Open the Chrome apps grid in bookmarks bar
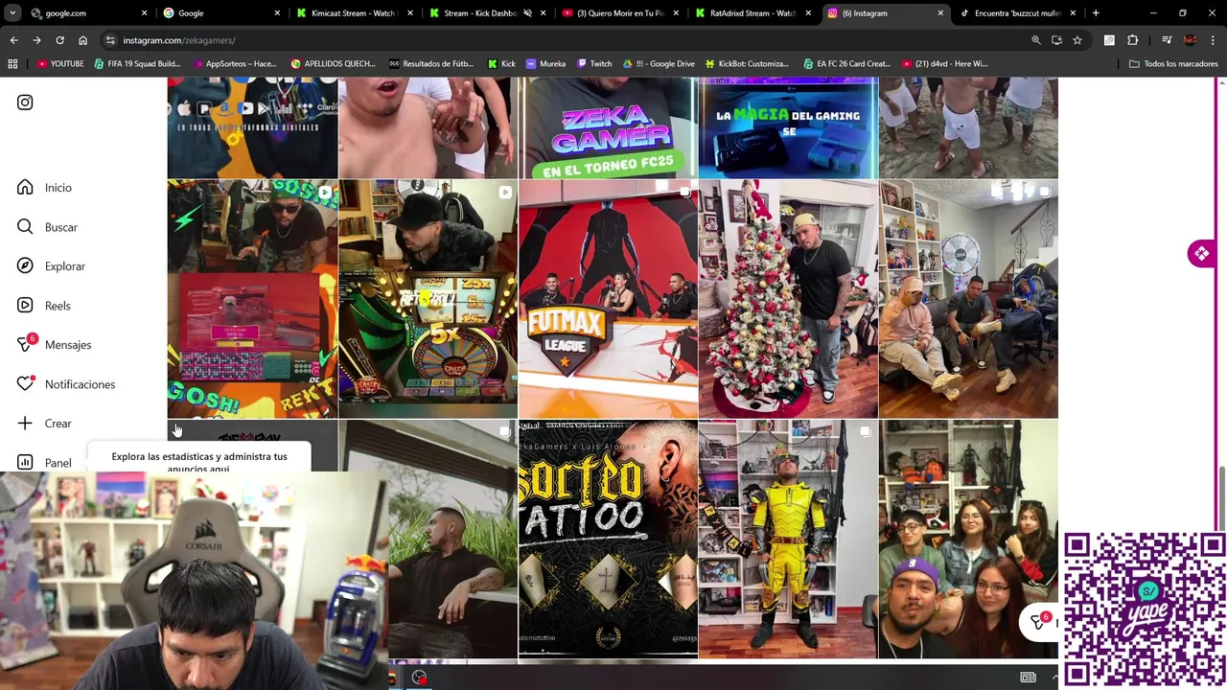Viewport: 1227px width, 690px height. [x=12, y=64]
